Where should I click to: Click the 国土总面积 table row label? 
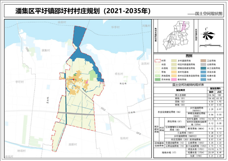(180, 95)
